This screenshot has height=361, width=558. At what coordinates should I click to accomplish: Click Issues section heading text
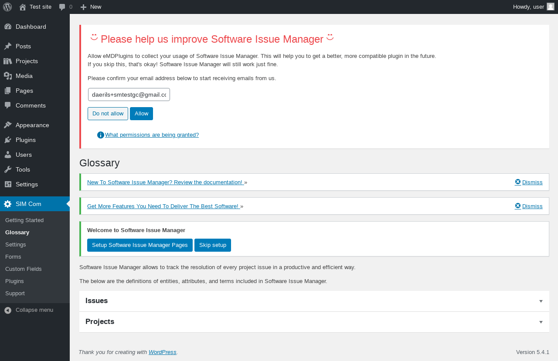click(96, 301)
